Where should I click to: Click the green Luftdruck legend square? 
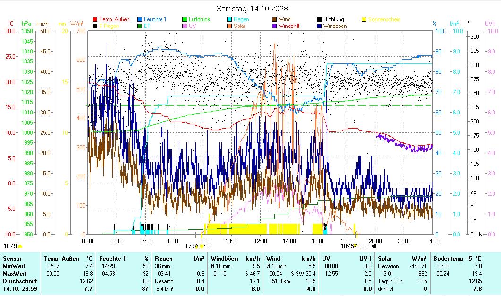click(185, 20)
